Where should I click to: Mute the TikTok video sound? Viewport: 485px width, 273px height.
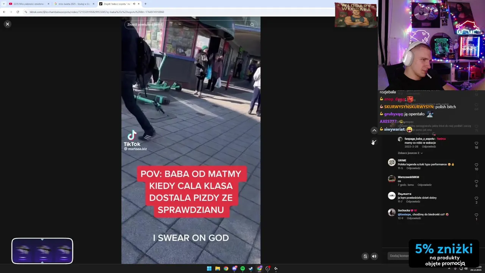[374, 256]
